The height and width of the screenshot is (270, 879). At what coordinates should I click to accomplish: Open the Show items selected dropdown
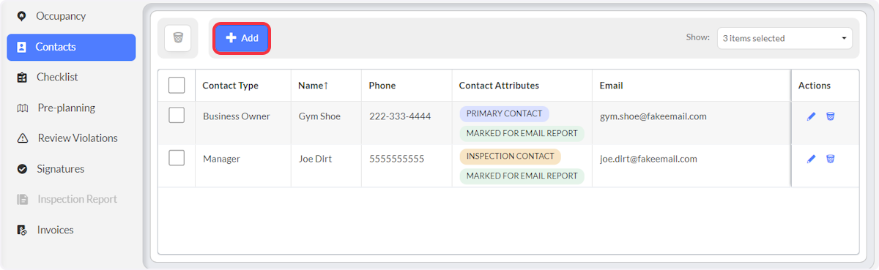coord(785,38)
